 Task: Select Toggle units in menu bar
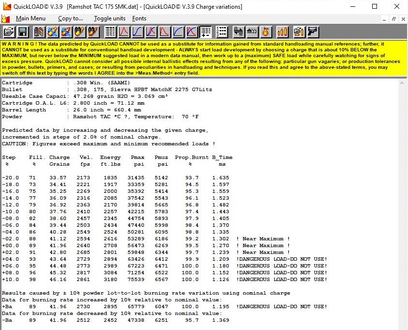(x=110, y=18)
